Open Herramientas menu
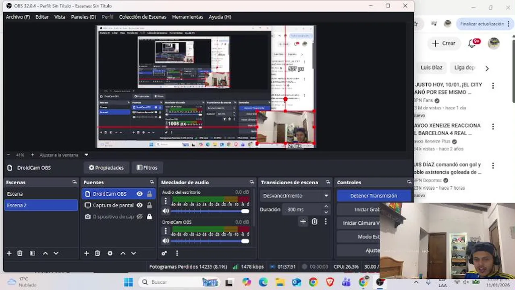The width and height of the screenshot is (515, 290). point(187,17)
